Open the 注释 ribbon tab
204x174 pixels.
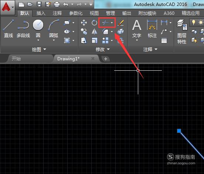click(57, 13)
